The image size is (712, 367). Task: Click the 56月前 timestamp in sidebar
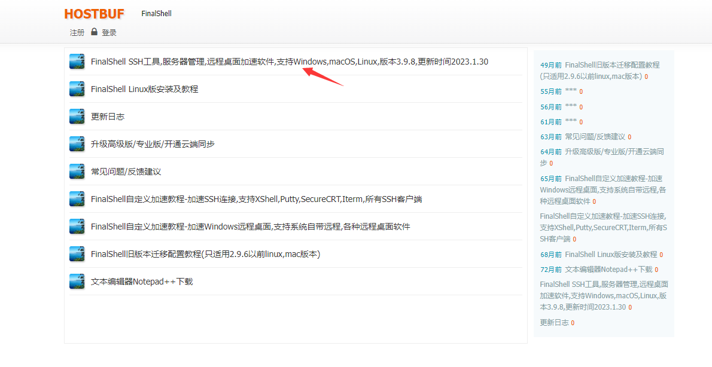click(x=551, y=107)
